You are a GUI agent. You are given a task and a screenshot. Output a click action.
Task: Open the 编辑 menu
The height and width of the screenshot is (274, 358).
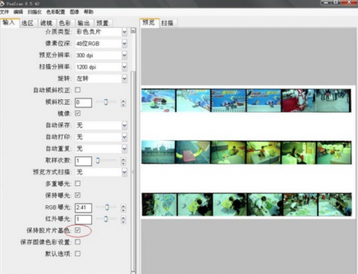click(x=18, y=12)
